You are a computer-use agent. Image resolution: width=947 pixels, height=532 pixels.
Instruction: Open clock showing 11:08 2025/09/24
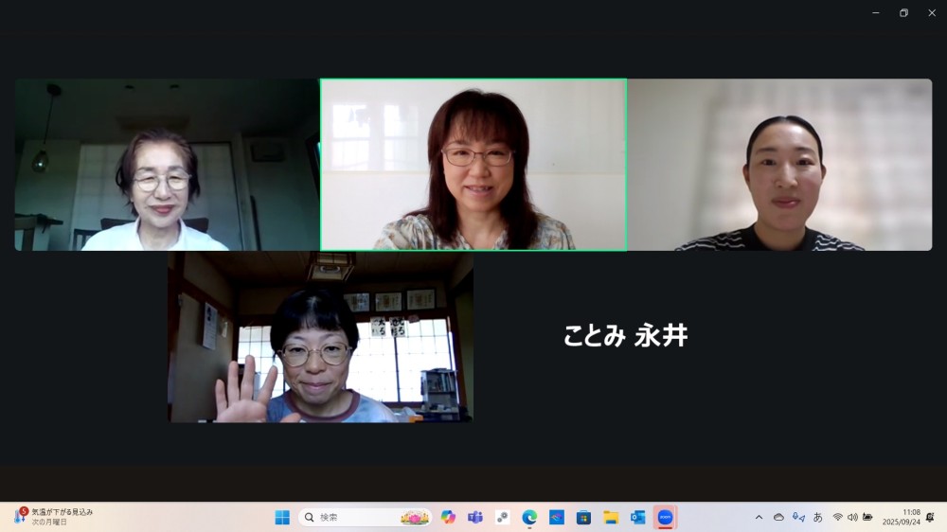click(901, 517)
